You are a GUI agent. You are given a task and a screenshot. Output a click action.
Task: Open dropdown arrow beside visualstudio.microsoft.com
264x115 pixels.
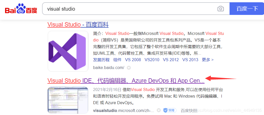pyautogui.click(x=159, y=110)
